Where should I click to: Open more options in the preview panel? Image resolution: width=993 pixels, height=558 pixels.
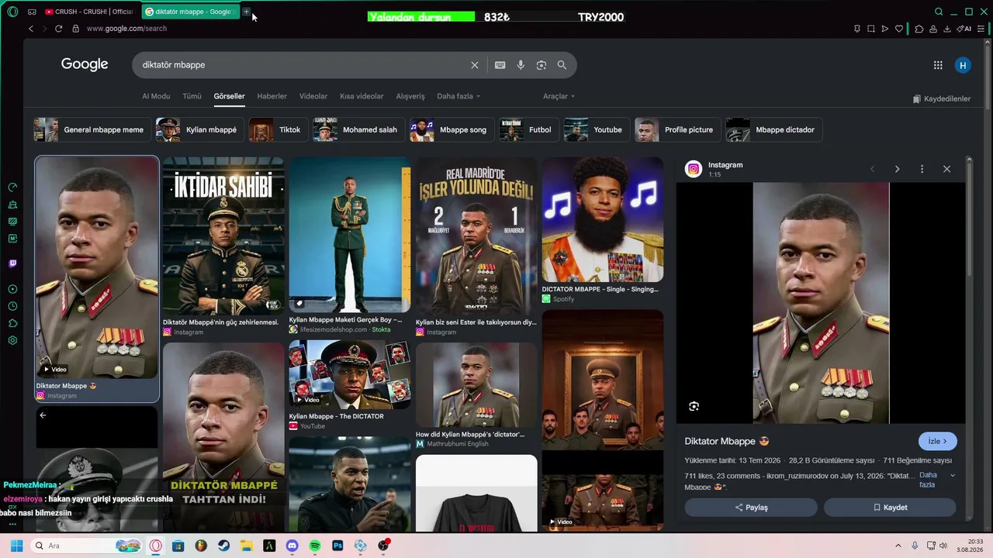[x=922, y=169]
